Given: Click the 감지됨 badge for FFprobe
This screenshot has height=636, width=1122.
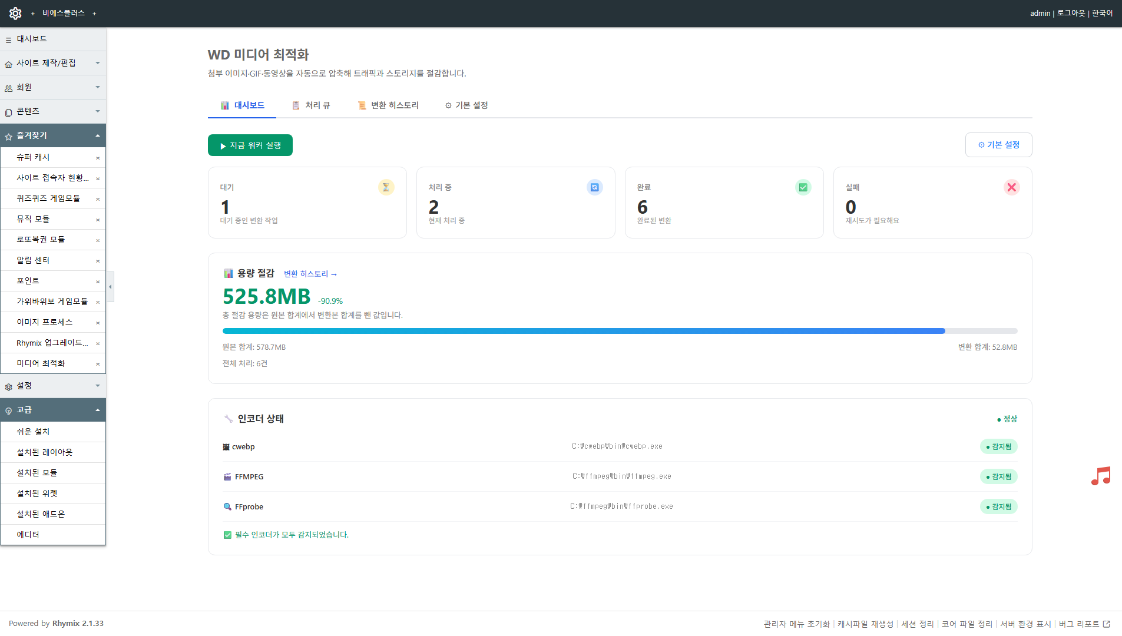Looking at the screenshot, I should (x=998, y=507).
